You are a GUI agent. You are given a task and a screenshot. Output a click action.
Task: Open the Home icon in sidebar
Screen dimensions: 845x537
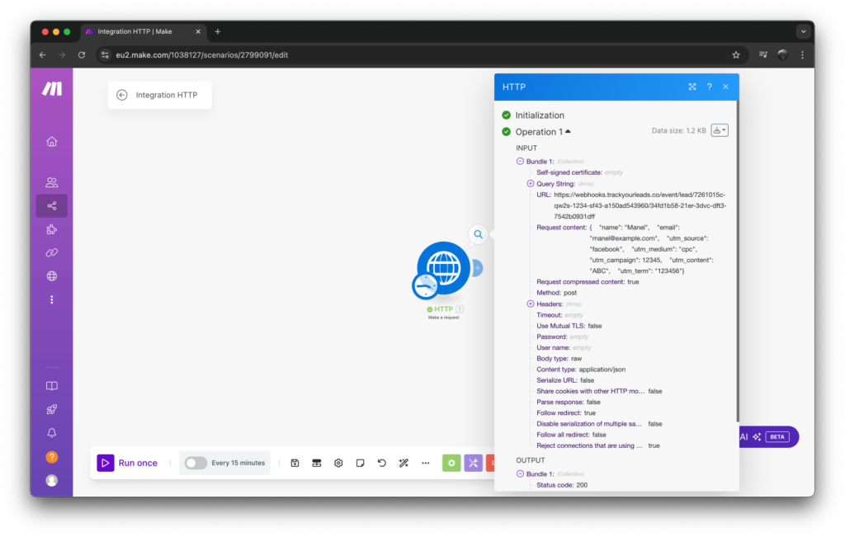(52, 142)
